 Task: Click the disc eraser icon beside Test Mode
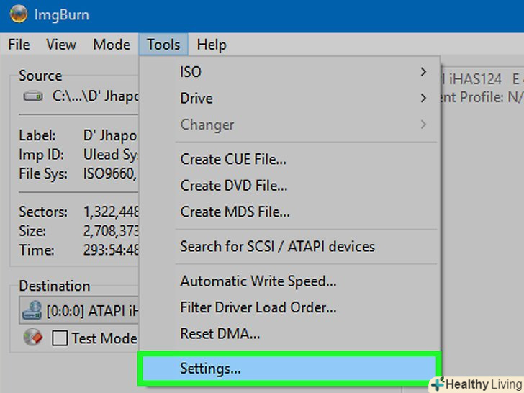(x=33, y=337)
